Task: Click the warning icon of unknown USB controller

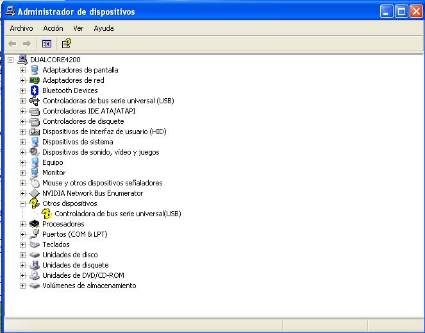Action: (x=47, y=214)
